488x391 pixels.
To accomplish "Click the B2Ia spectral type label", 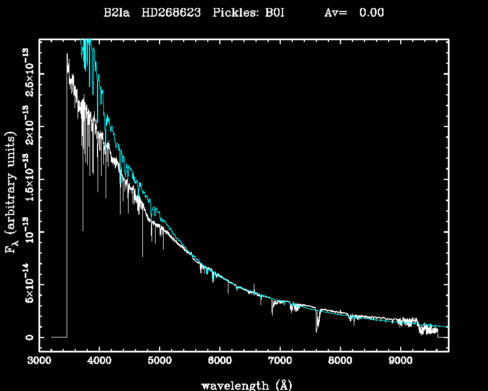I will coord(115,13).
